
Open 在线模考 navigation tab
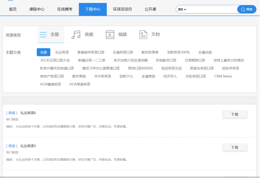click(65, 9)
